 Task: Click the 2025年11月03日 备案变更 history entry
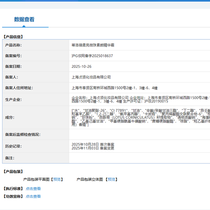point(93,148)
